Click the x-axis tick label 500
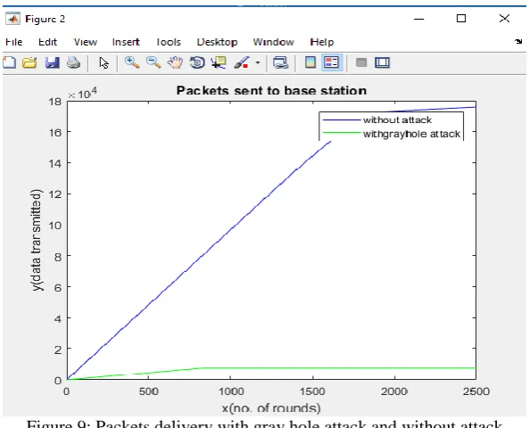529x428 pixels. click(x=149, y=391)
